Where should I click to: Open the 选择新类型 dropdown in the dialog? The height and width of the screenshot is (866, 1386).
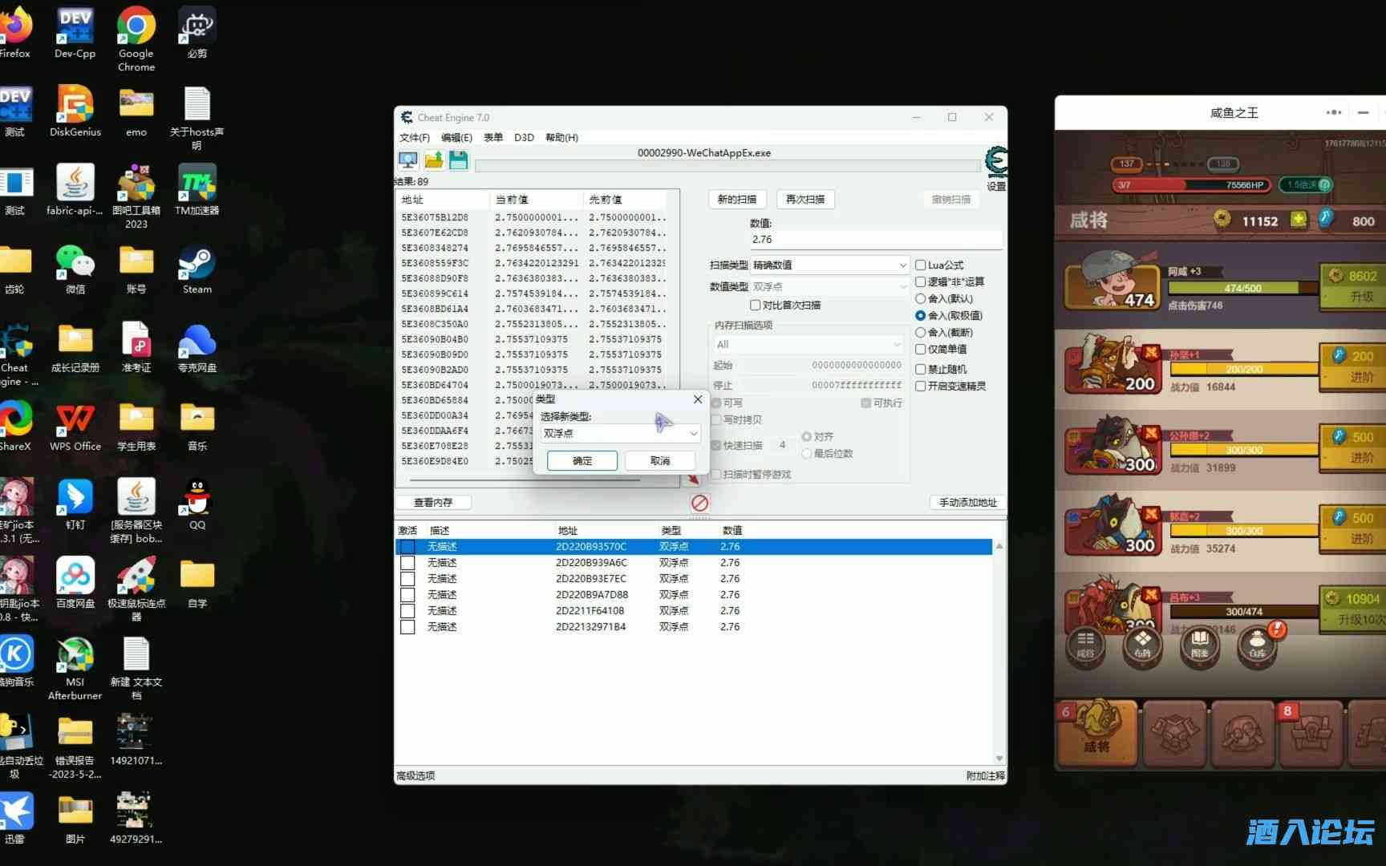(x=620, y=434)
